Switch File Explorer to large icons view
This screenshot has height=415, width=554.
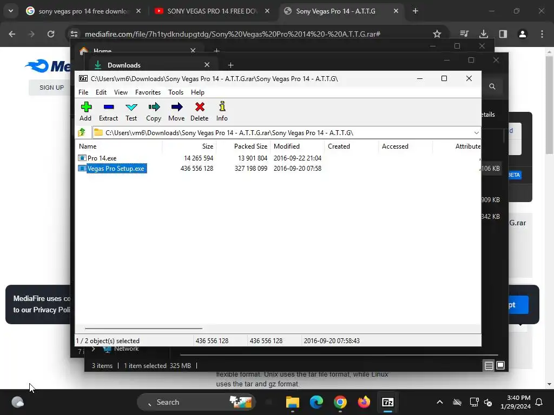[500, 365]
